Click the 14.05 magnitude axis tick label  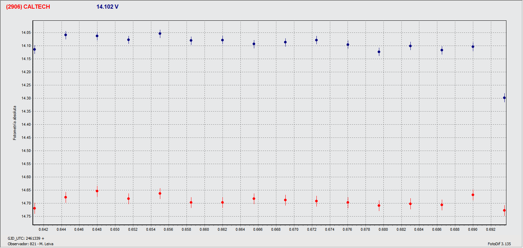(26, 32)
